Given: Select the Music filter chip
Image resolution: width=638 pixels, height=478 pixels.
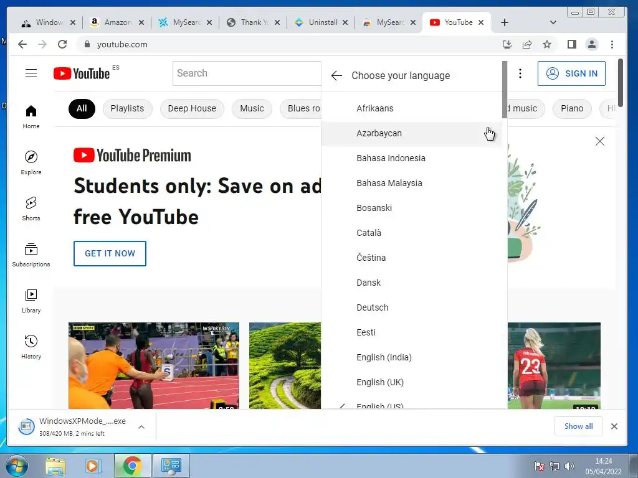Looking at the screenshot, I should (252, 108).
